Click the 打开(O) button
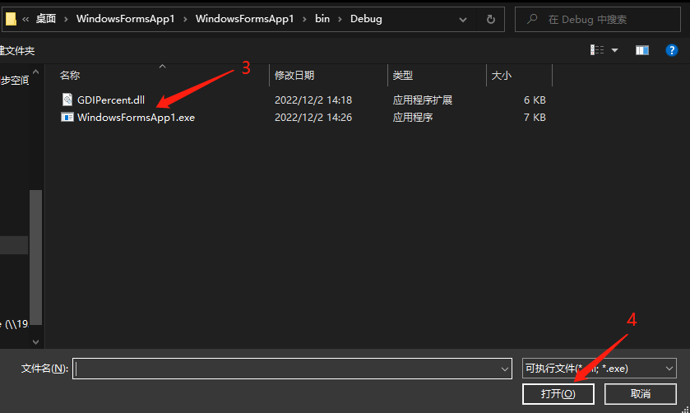Viewport: 690px width, 413px height. pos(558,393)
